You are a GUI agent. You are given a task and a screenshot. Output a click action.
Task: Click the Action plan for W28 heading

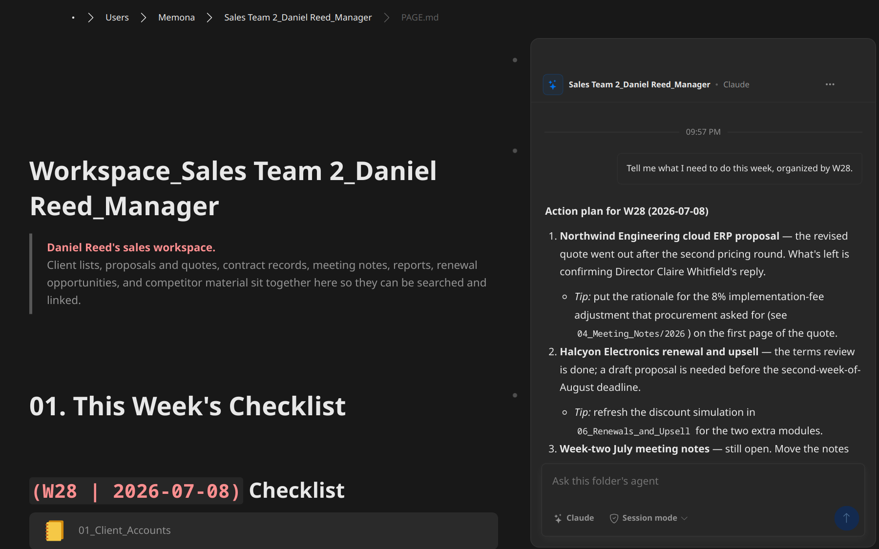(627, 211)
